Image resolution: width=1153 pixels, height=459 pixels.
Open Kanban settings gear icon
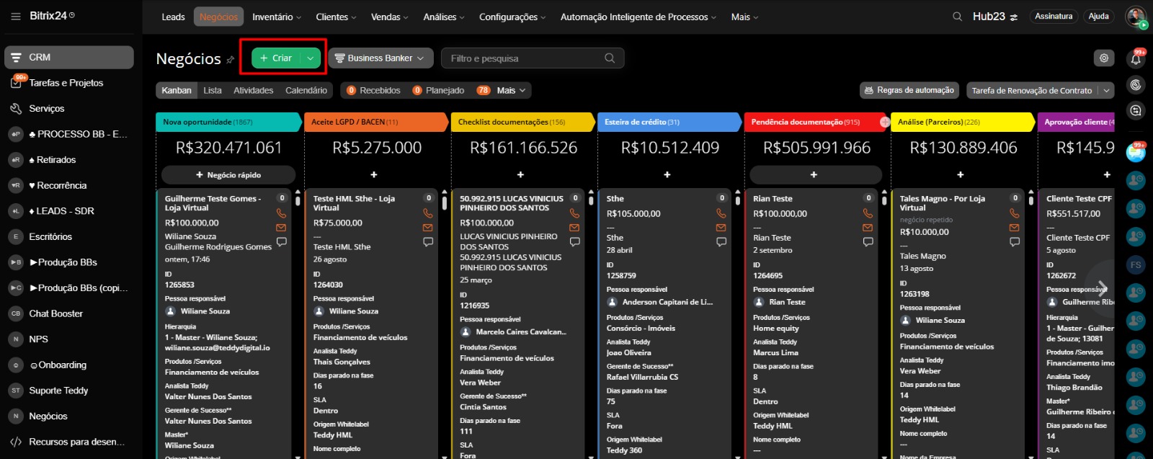pos(1103,58)
